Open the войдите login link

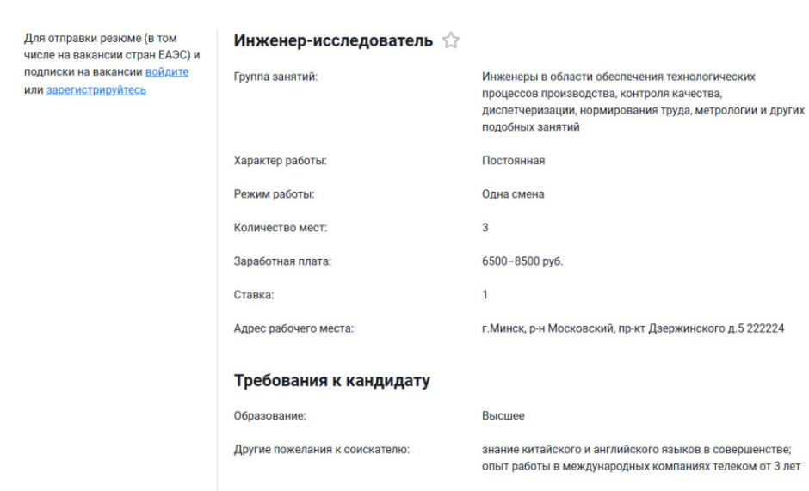click(167, 72)
